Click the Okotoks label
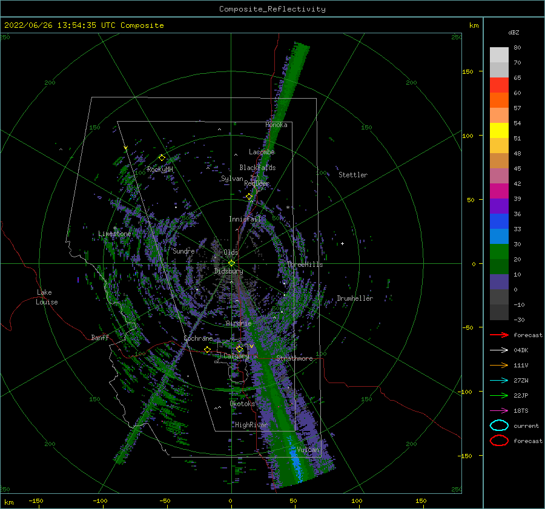This screenshot has height=509, width=545. [x=242, y=404]
